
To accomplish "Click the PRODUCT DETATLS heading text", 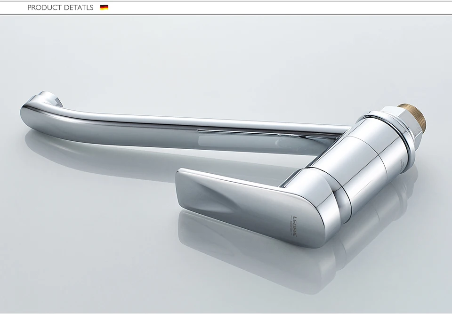I will point(60,8).
